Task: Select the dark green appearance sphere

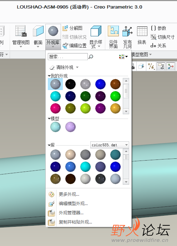Action: point(85,96)
